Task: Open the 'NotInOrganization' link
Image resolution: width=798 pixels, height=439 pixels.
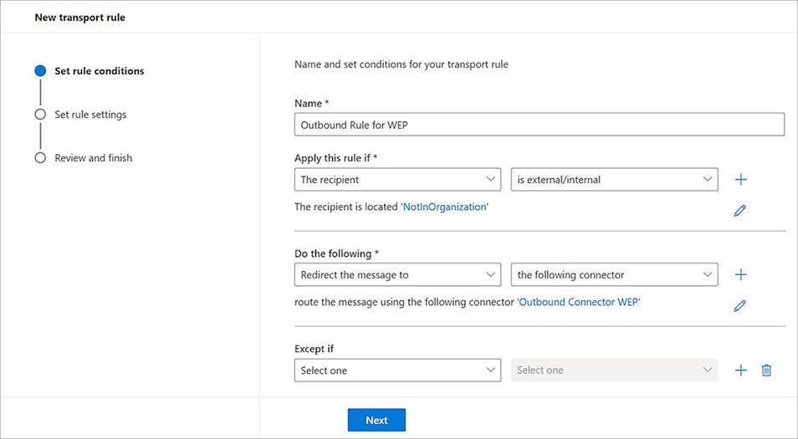Action: click(444, 207)
